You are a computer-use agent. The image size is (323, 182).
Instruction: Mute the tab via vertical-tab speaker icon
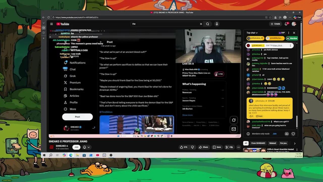(43, 28)
